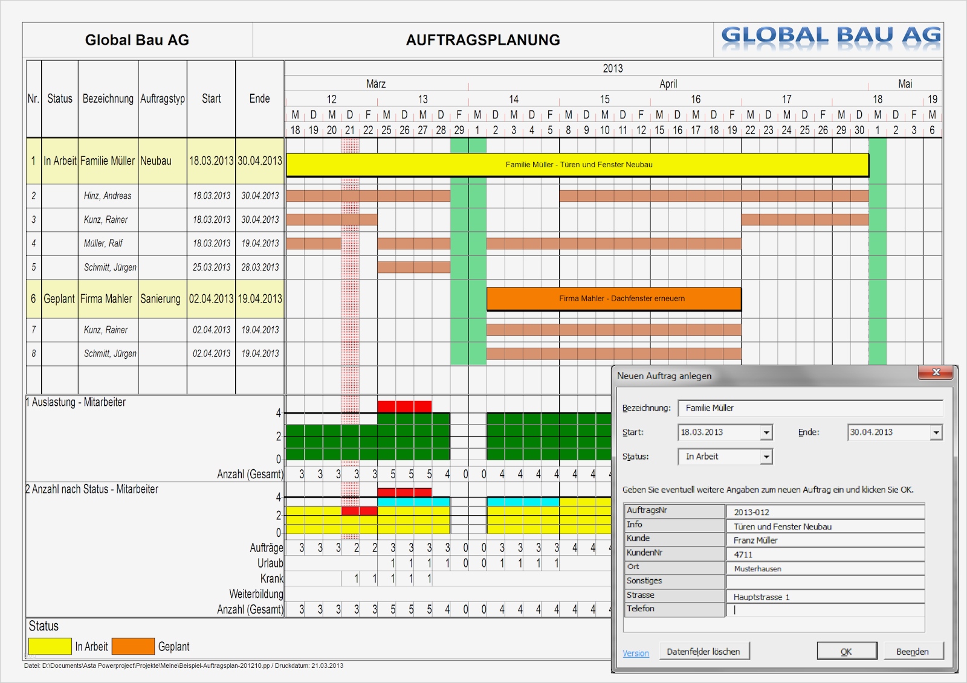Click the file path footer text
The width and height of the screenshot is (967, 683).
coord(184,665)
